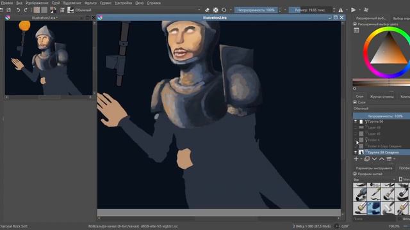
Task: Toggle visibility of Группа 58 Сведено layer
Action: pyautogui.click(x=356, y=152)
